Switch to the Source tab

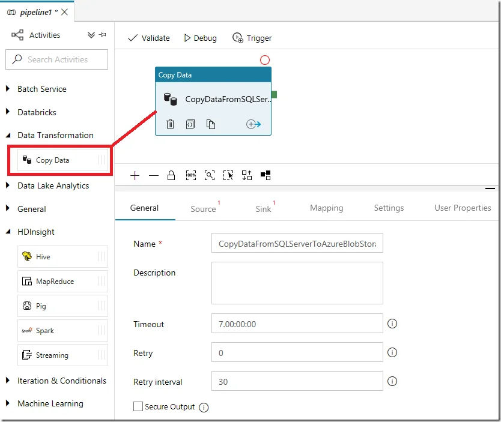point(203,208)
